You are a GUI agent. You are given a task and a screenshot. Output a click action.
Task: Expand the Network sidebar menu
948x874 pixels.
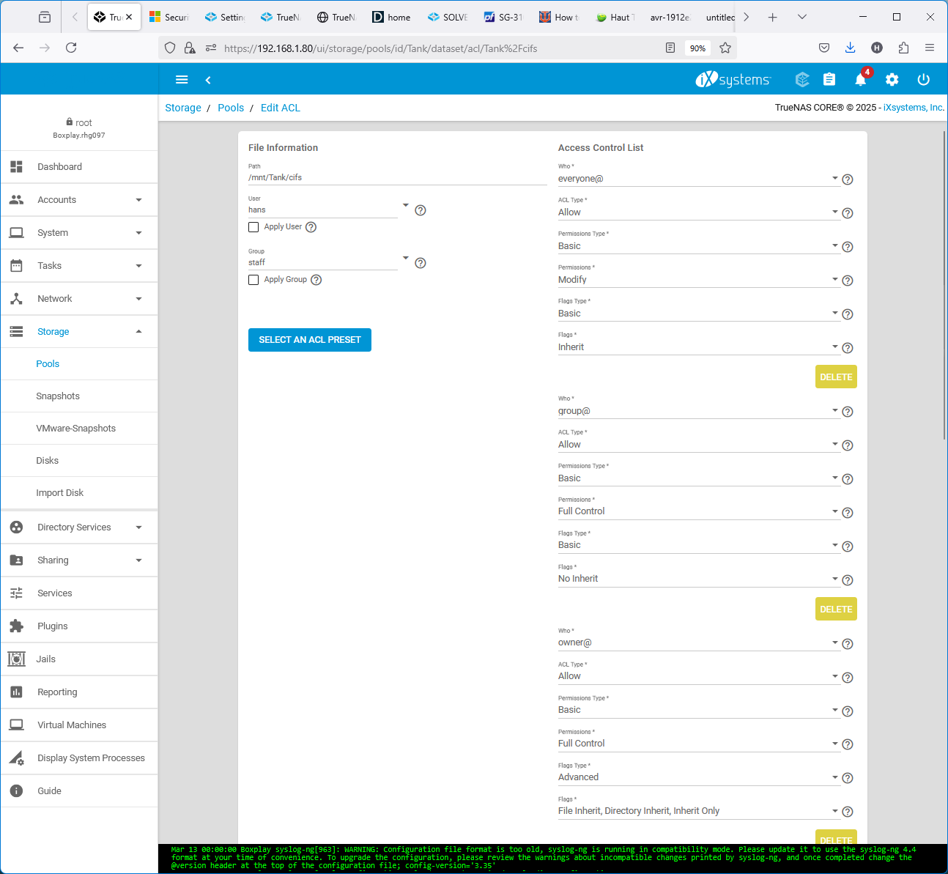coord(79,299)
